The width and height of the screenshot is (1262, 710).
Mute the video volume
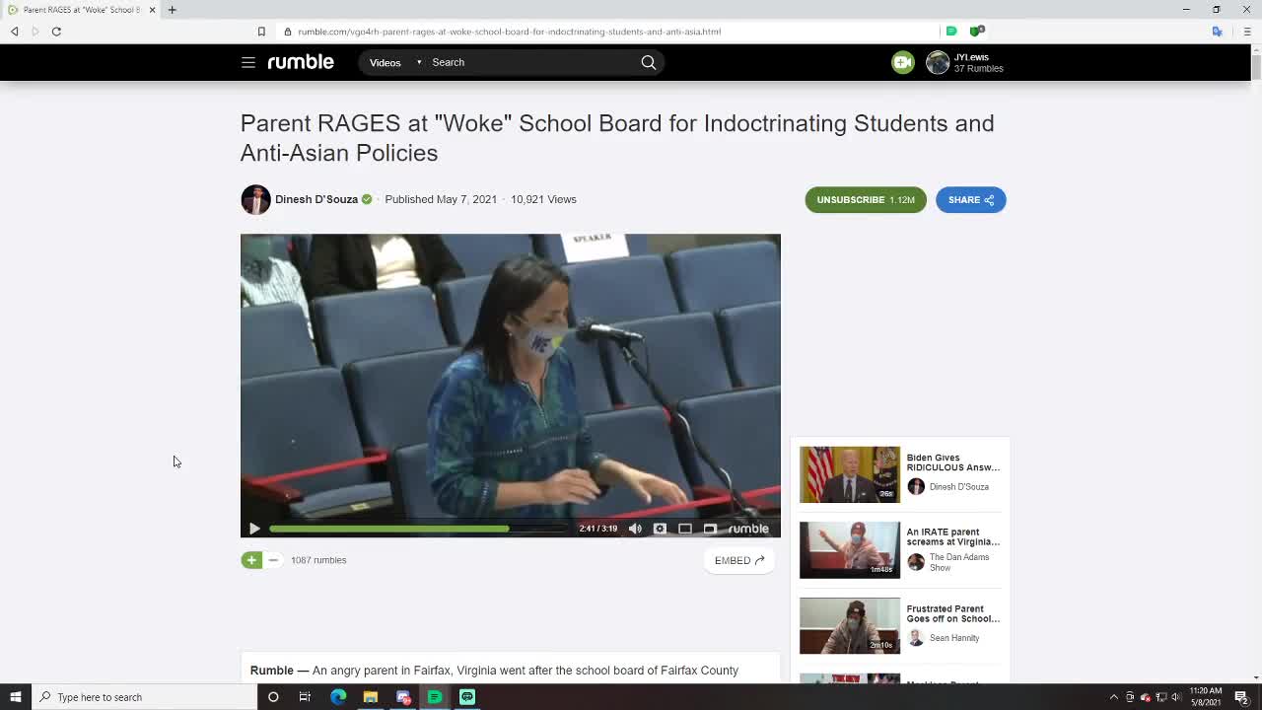coord(635,529)
